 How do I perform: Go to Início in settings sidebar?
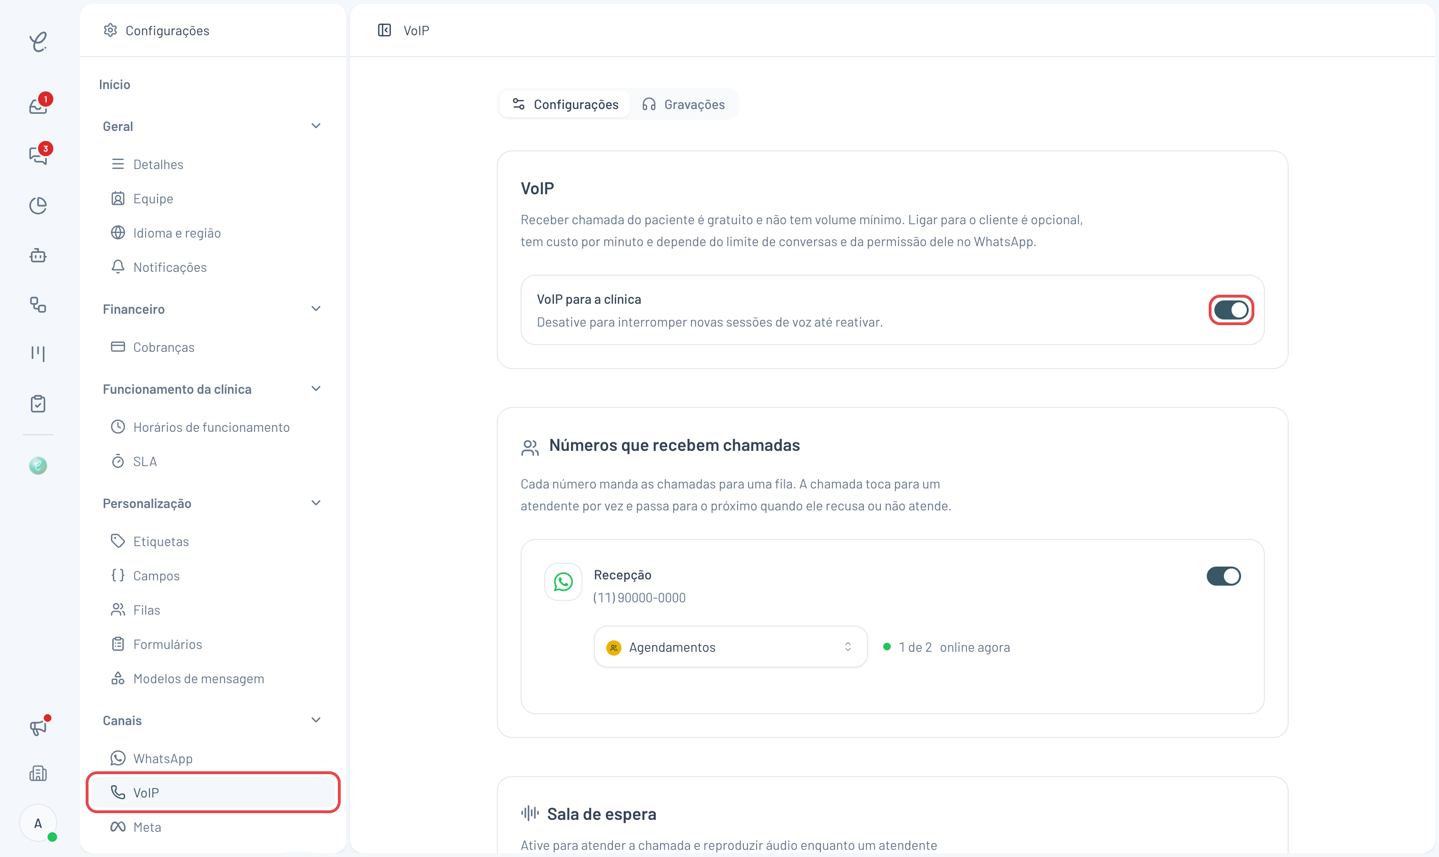tap(114, 84)
